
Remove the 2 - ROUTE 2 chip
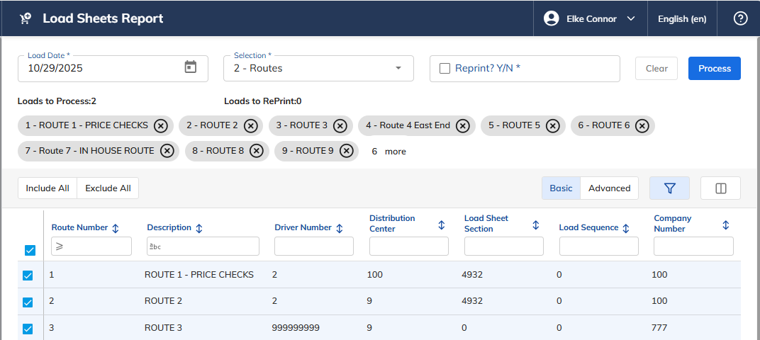pos(250,126)
